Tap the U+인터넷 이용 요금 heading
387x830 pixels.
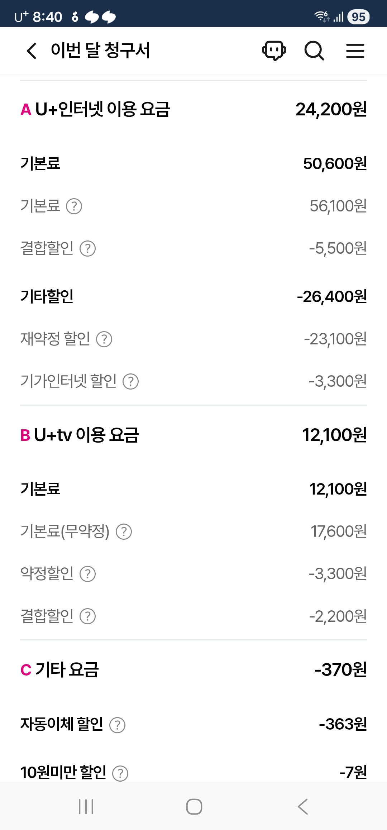pos(95,109)
